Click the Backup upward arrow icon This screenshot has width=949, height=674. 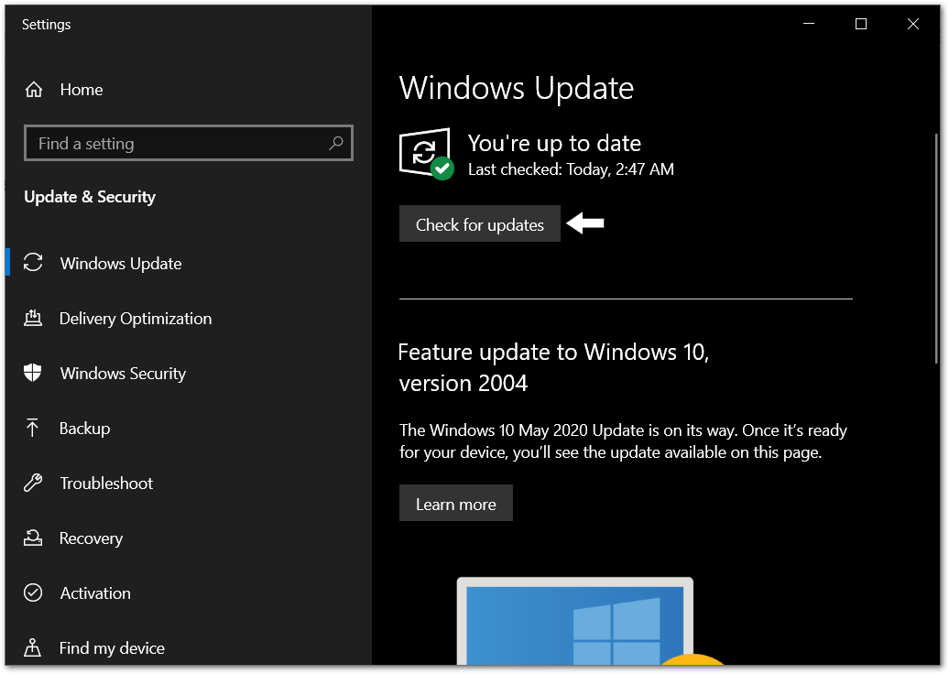[x=33, y=428]
